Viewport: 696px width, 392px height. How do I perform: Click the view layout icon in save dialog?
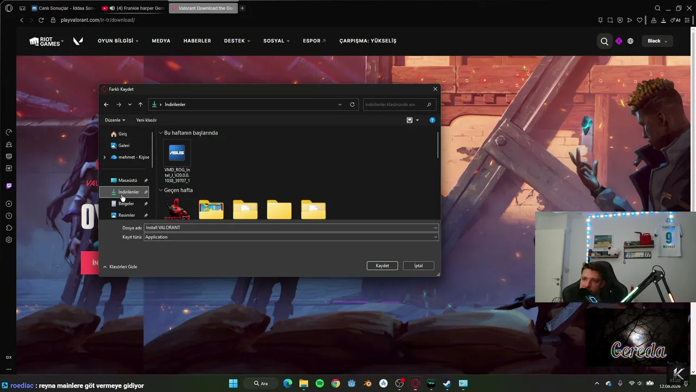coord(409,120)
